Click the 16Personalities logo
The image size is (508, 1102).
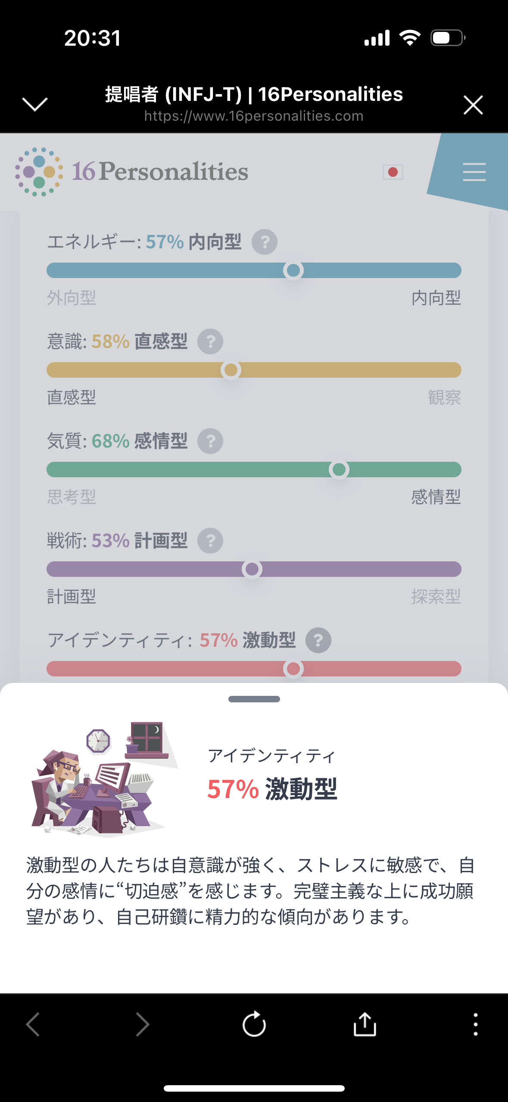click(131, 172)
